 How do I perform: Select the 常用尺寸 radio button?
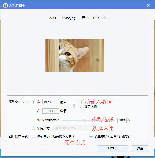pos(33,128)
